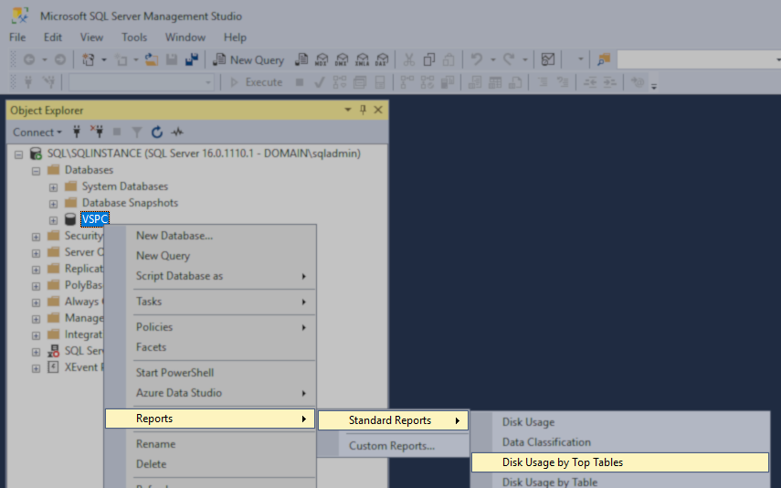Choose Custom Reports...

394,446
